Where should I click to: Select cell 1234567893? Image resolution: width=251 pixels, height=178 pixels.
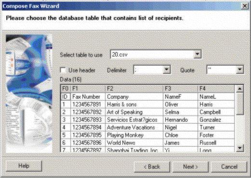click(x=88, y=120)
